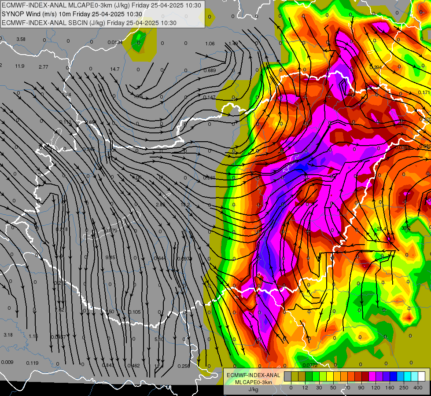Click legend tick label 70
The width and height of the screenshot is (431, 396).
tap(347, 388)
